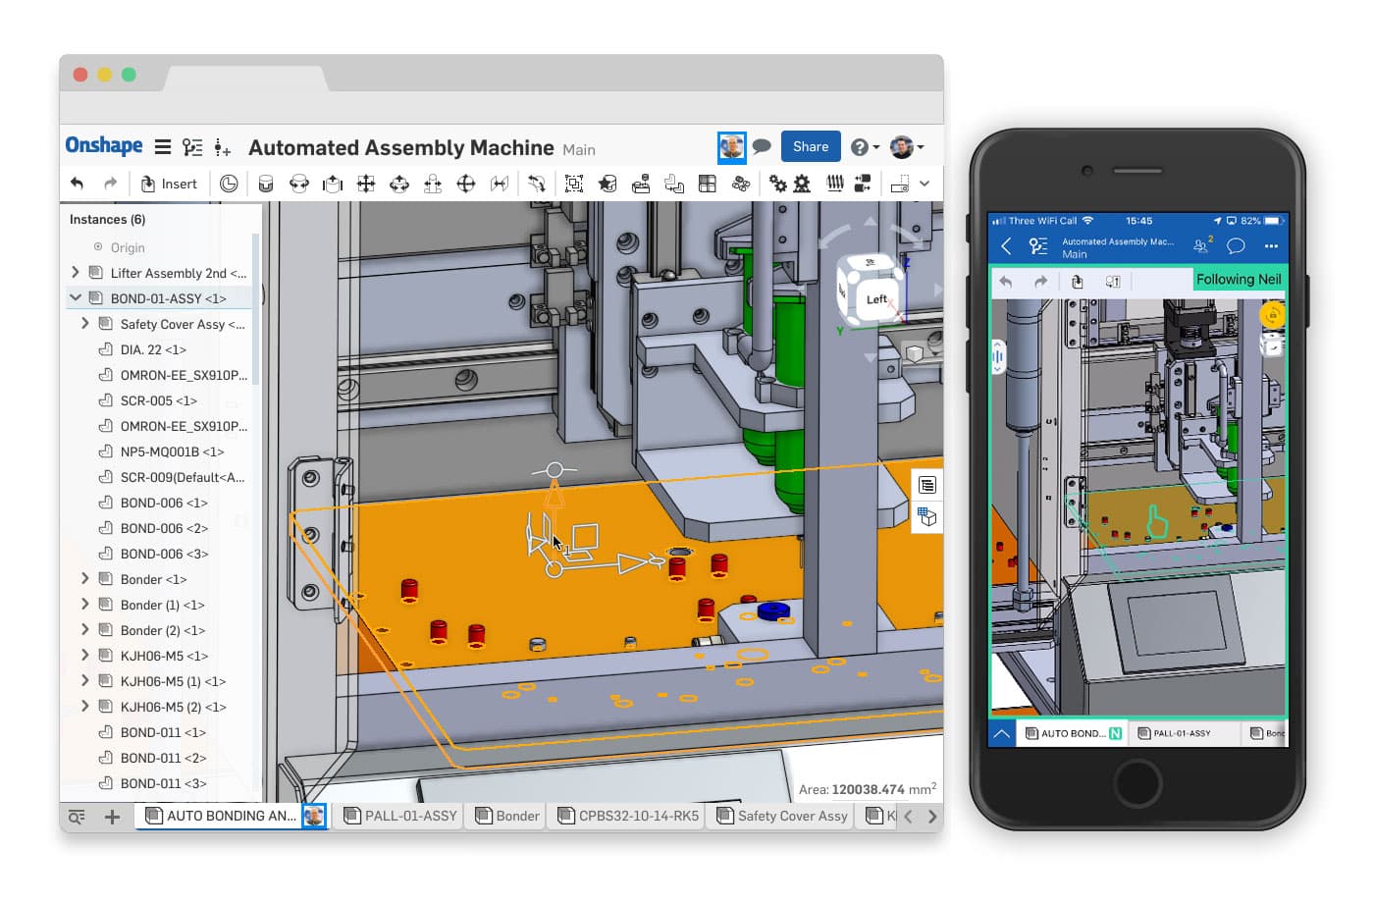Open the properties list icon beside viewport
Image resolution: width=1374 pixels, height=903 pixels.
click(927, 486)
